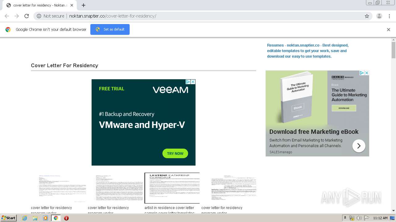Click the page scroll-down arrow
This screenshot has height=222, width=396.
click(x=394, y=211)
